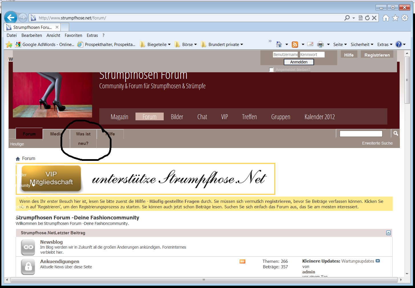
Task: Click the Benutzername input field
Action: pos(285,55)
